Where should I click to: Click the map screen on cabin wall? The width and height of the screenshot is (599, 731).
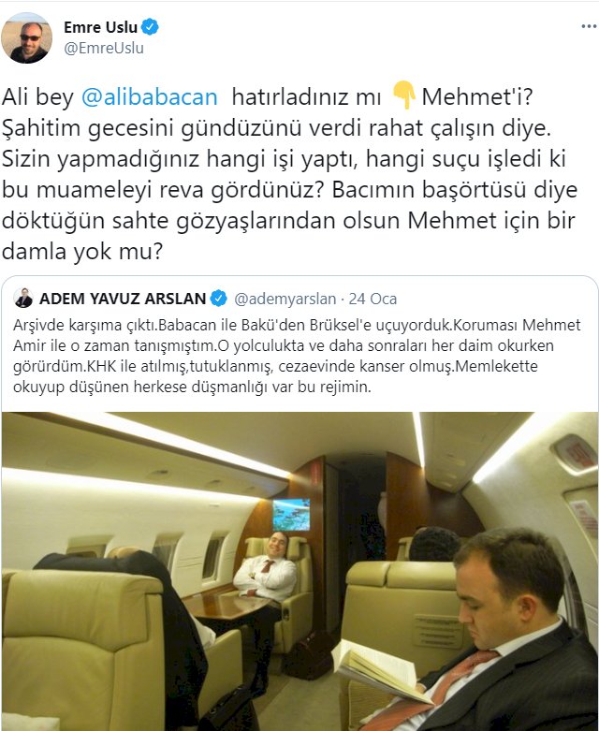[x=291, y=515]
